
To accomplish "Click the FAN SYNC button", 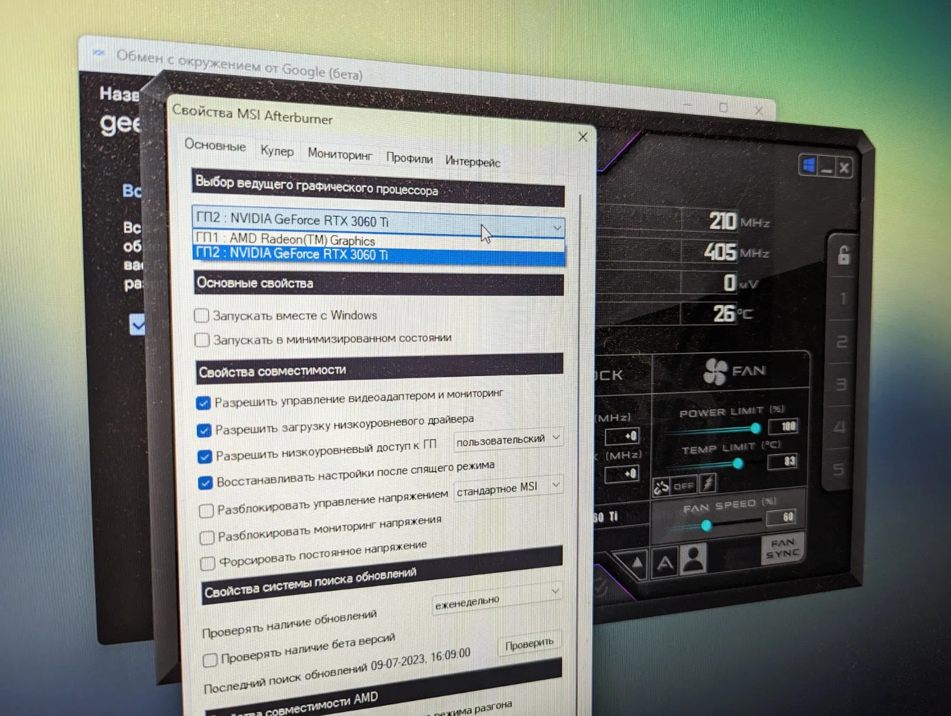I will [x=783, y=548].
